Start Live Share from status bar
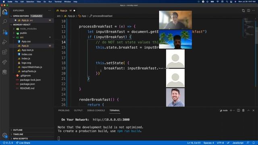Viewport: 258px width, 145px height. point(23,143)
